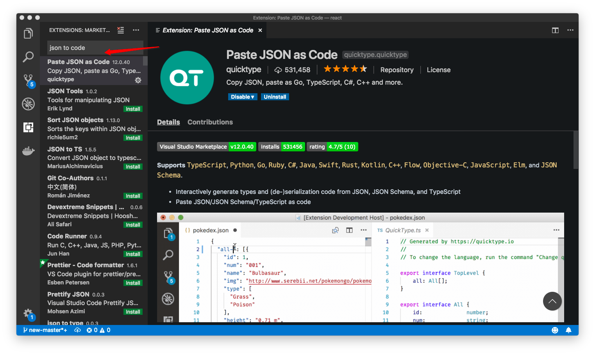The width and height of the screenshot is (595, 355).
Task: Select the Prettify JSON list entry
Action: point(93,303)
